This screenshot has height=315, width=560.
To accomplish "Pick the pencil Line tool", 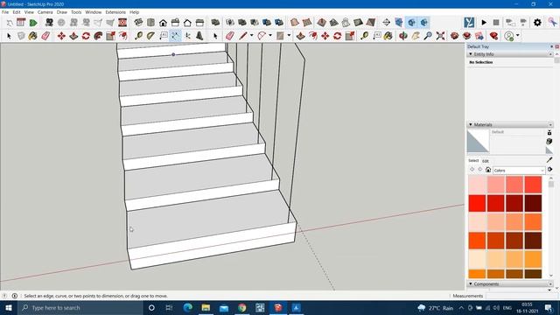I will (x=243, y=36).
